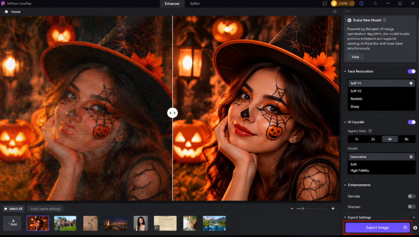Viewport: 419px width, 237px height.
Task: Click the Home house icon
Action: (x=6, y=12)
